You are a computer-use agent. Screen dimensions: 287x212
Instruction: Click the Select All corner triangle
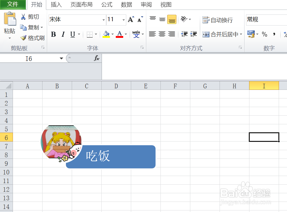(x=6, y=86)
